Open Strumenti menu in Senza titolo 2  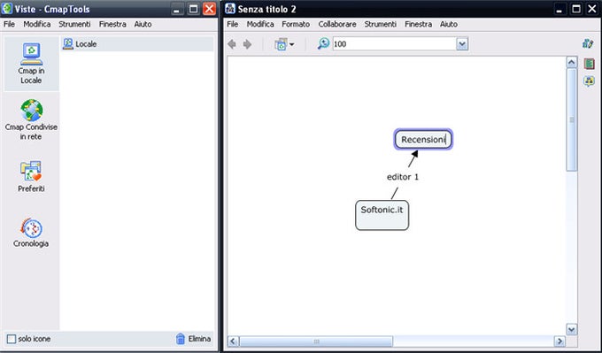(380, 24)
